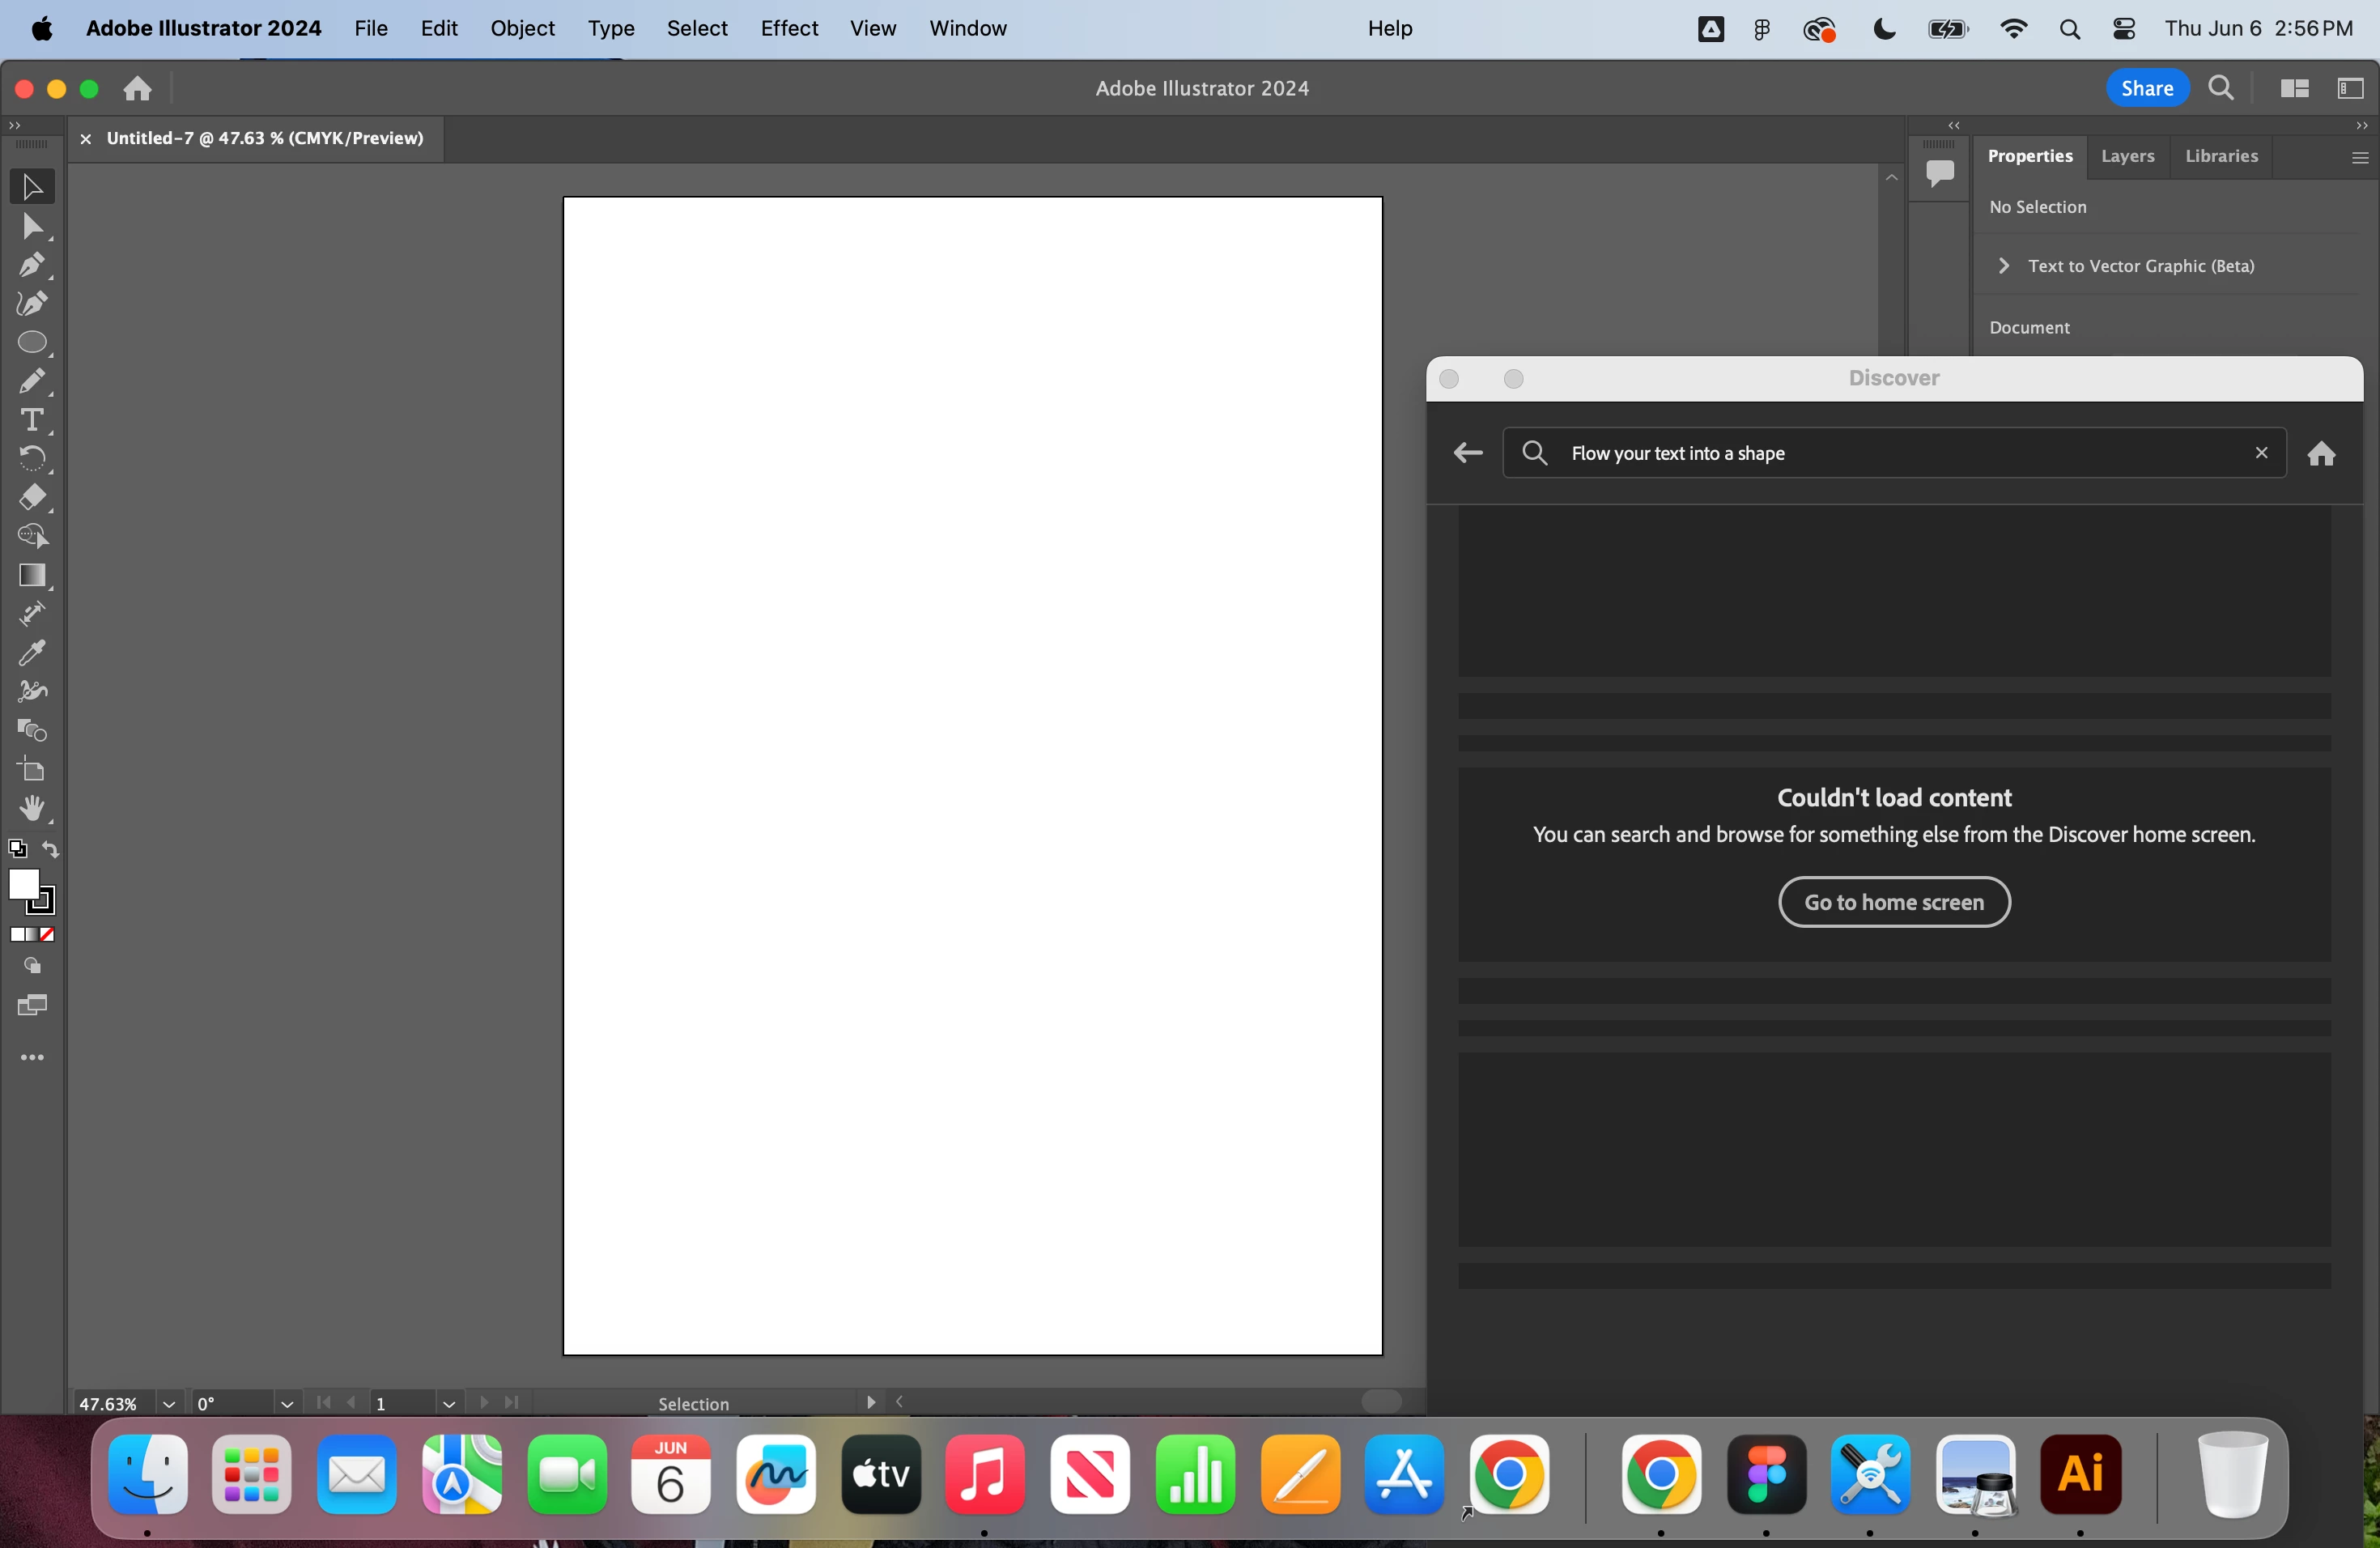Viewport: 2380px width, 1548px height.
Task: Open the artboard number dropdown
Action: (449, 1404)
